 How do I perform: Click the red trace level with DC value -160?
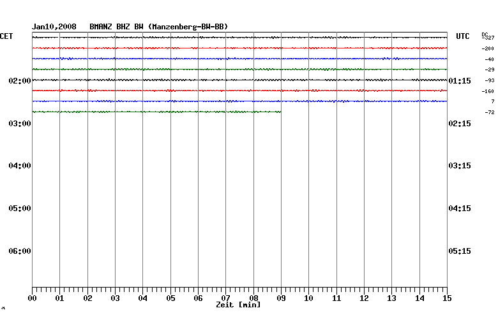click(240, 91)
